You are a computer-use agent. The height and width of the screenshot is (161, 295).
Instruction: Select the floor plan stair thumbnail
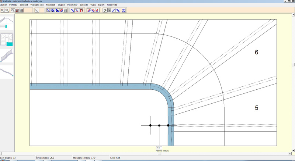pyautogui.click(x=7, y=40)
